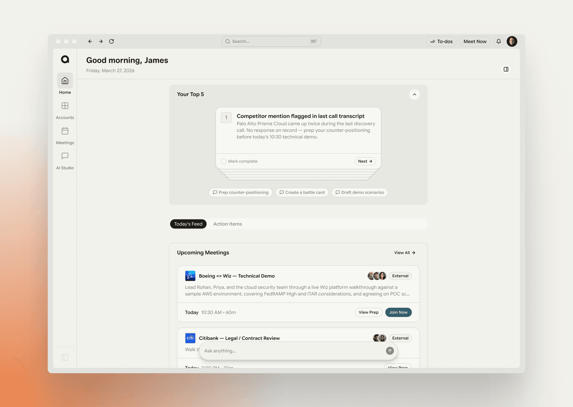Reload the page with refresh icon
Image resolution: width=573 pixels, height=407 pixels.
pos(111,41)
